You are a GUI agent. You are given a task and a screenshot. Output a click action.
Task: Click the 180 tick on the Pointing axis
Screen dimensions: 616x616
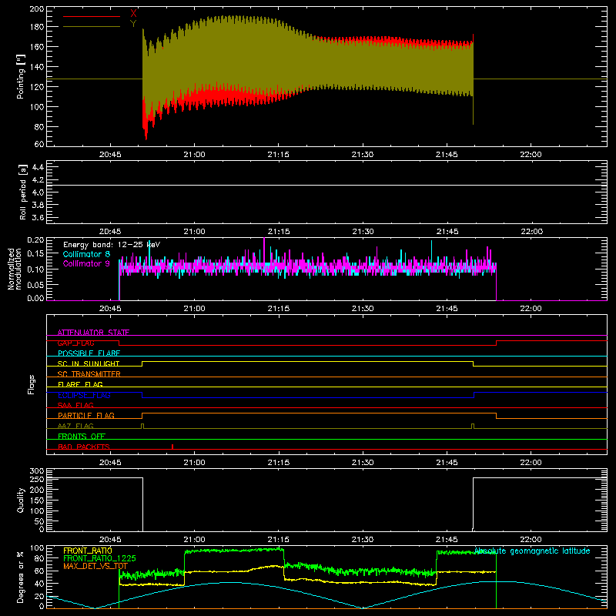click(x=36, y=27)
